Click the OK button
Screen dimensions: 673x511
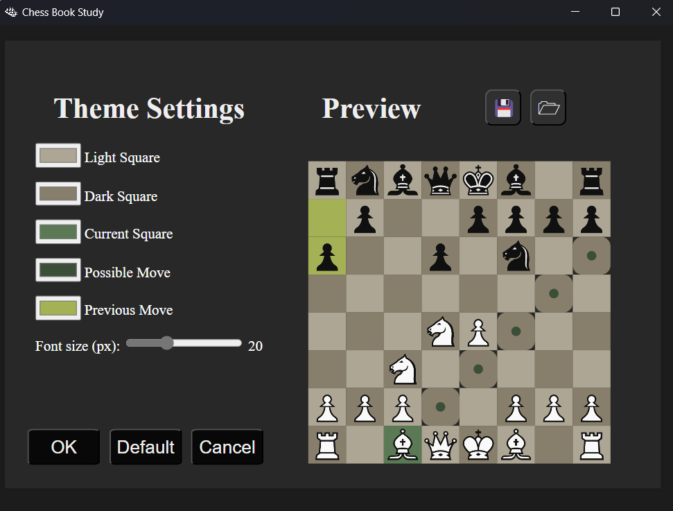pos(64,447)
